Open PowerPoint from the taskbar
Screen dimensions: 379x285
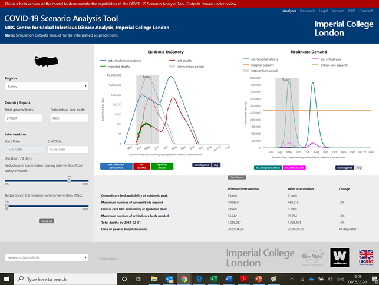(258, 279)
